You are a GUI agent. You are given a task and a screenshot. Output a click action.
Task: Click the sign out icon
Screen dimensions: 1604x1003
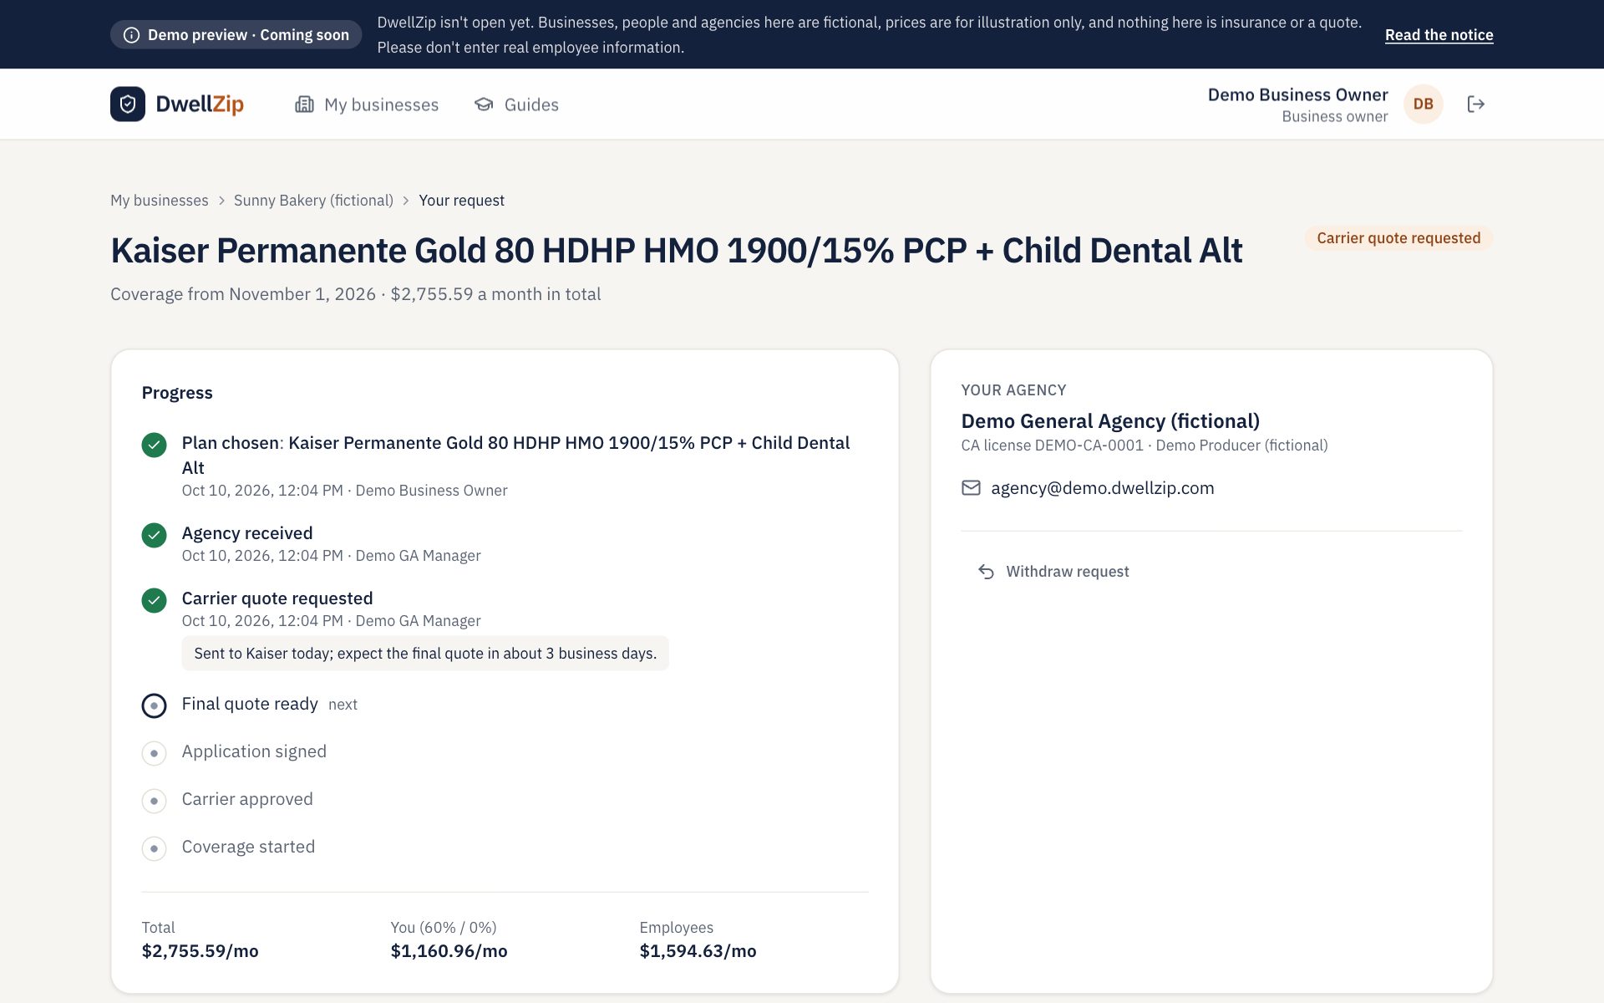[1476, 104]
